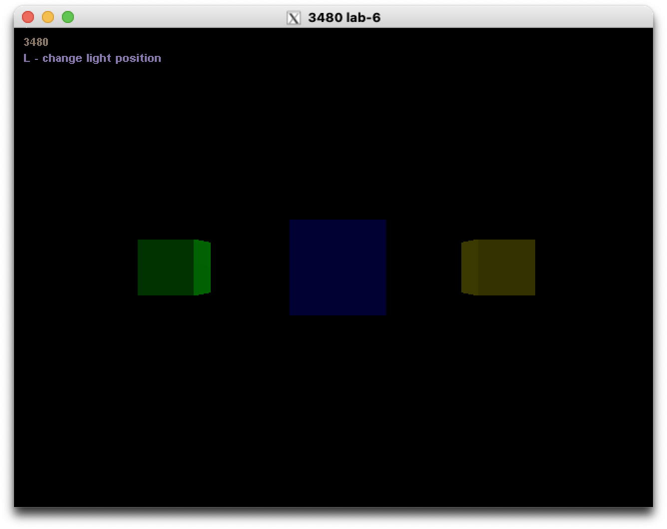
Task: Maximize the window with the green button
Action: pos(68,17)
